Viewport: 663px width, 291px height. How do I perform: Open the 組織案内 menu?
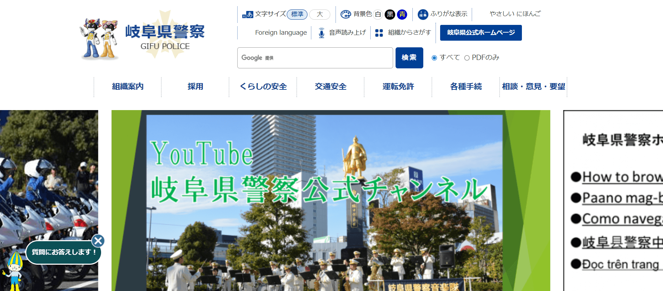(128, 87)
